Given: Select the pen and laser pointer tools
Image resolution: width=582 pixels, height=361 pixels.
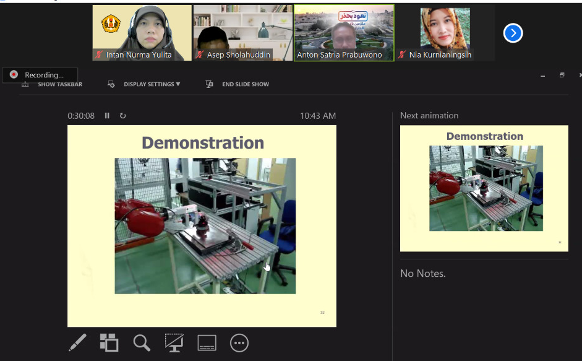Looking at the screenshot, I should tap(77, 342).
